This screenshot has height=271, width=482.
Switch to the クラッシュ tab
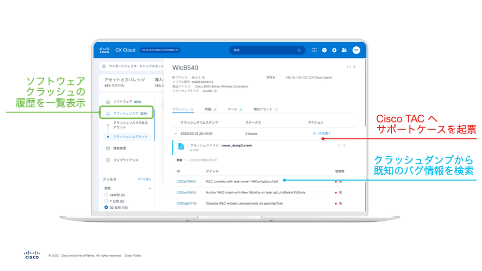click(x=183, y=109)
